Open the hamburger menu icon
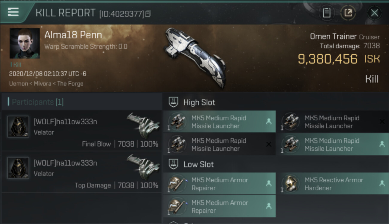 click(x=13, y=12)
